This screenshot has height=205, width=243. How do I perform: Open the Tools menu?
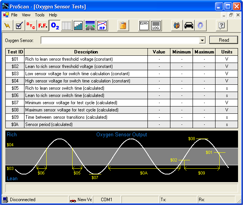pos(40,15)
